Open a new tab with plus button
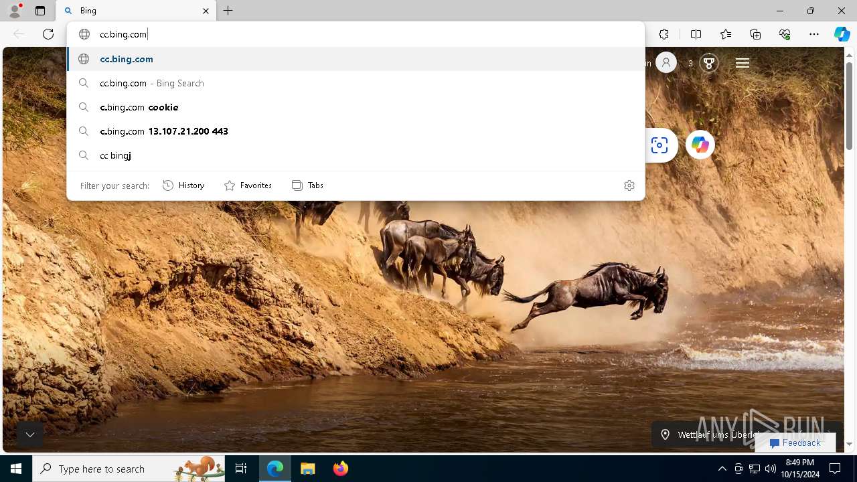 (x=228, y=11)
